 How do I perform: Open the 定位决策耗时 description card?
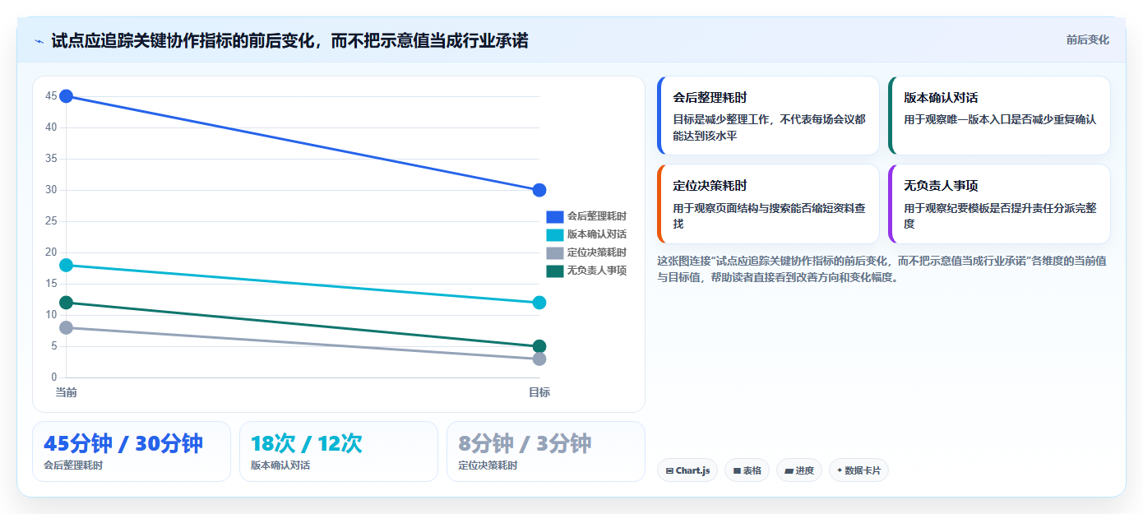[768, 204]
